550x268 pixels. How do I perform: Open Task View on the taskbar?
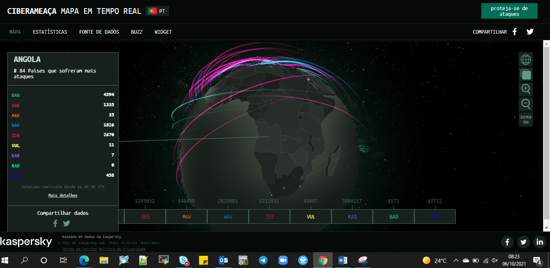click(x=63, y=260)
